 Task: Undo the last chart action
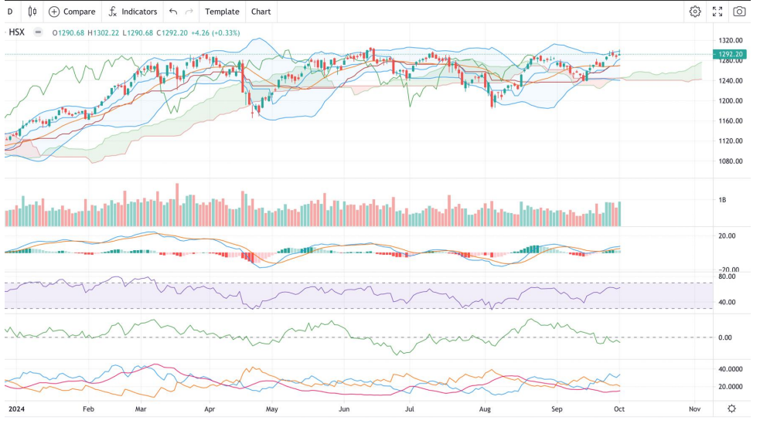[173, 12]
